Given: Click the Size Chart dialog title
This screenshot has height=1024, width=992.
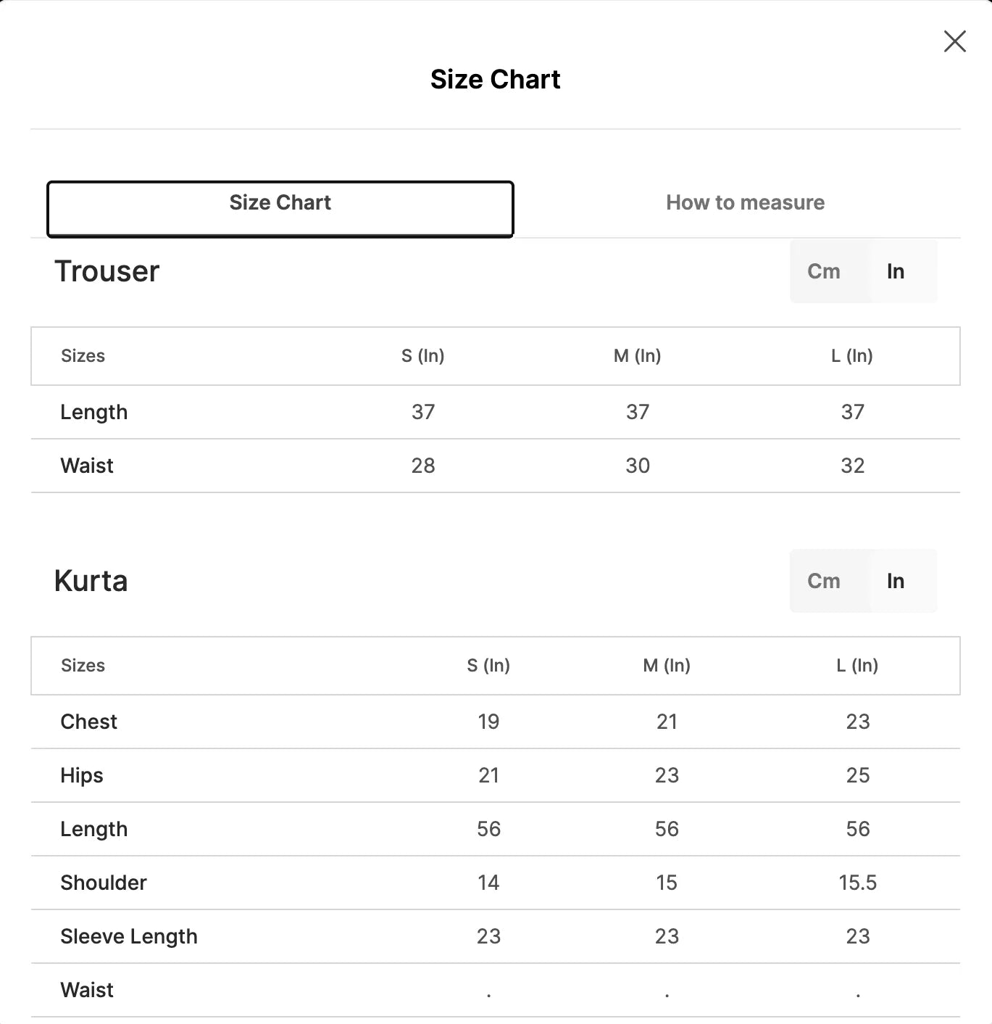Looking at the screenshot, I should point(496,79).
